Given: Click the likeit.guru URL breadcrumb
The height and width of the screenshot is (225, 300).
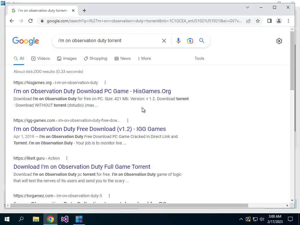Looking at the screenshot, I should click(x=37, y=158).
